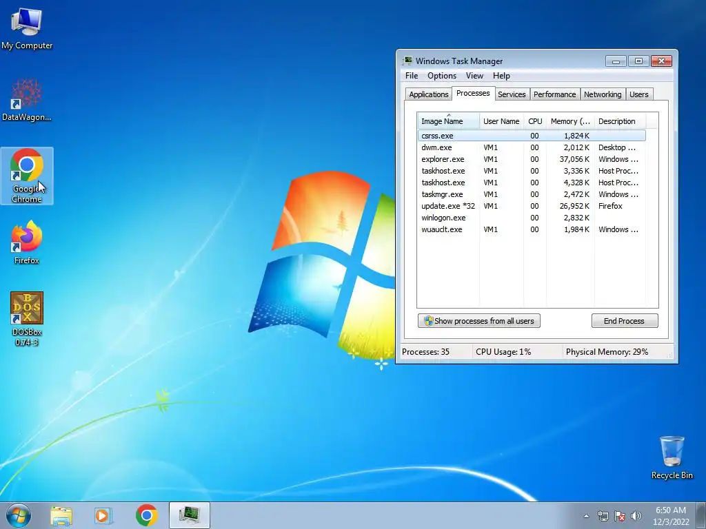
Task: Switch to the Performance tab
Action: [555, 94]
